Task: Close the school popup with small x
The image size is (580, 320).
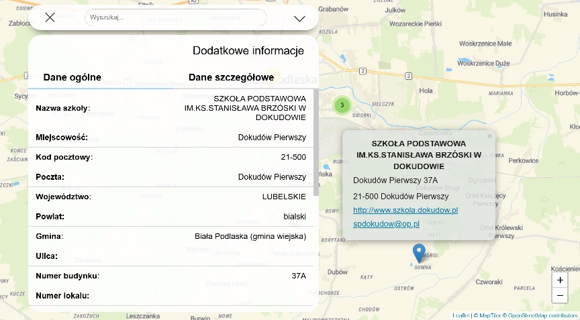Action: [489, 136]
